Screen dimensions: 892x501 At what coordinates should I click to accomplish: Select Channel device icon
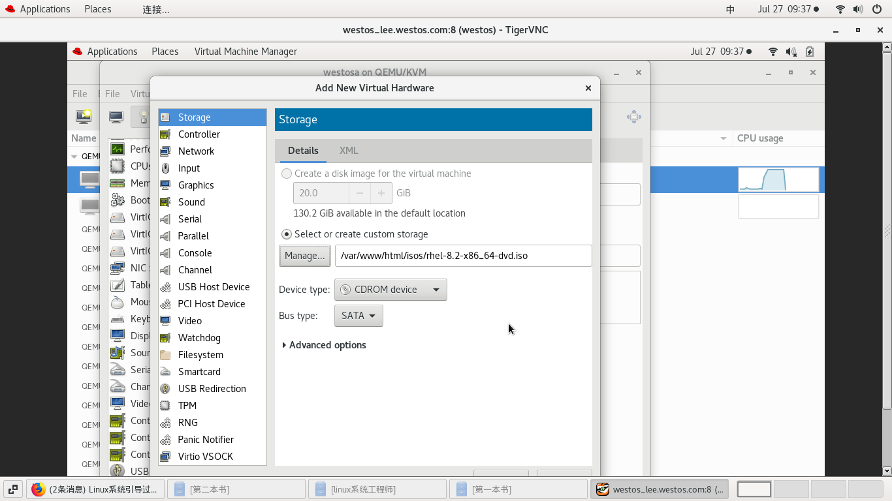click(x=165, y=270)
